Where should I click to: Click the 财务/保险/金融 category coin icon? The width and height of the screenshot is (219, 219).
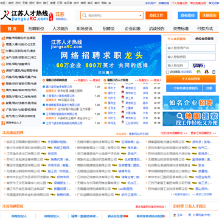coord(3,64)
